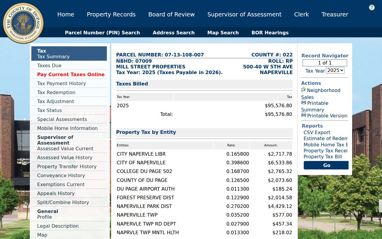Open the help question mark icon
Screen dimensions: 382x239
(372, 7)
